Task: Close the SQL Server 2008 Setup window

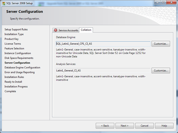Action: (x=171, y=3)
